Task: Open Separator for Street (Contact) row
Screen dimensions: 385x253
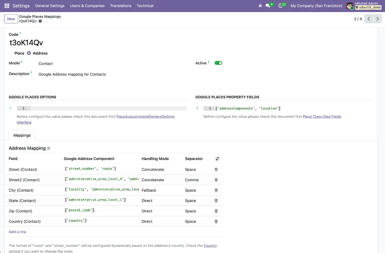Action: (190, 169)
